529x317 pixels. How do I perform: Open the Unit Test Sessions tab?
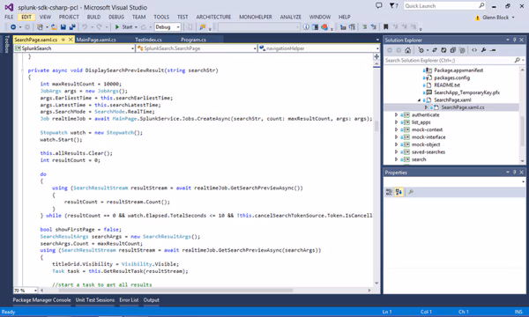pyautogui.click(x=95, y=299)
